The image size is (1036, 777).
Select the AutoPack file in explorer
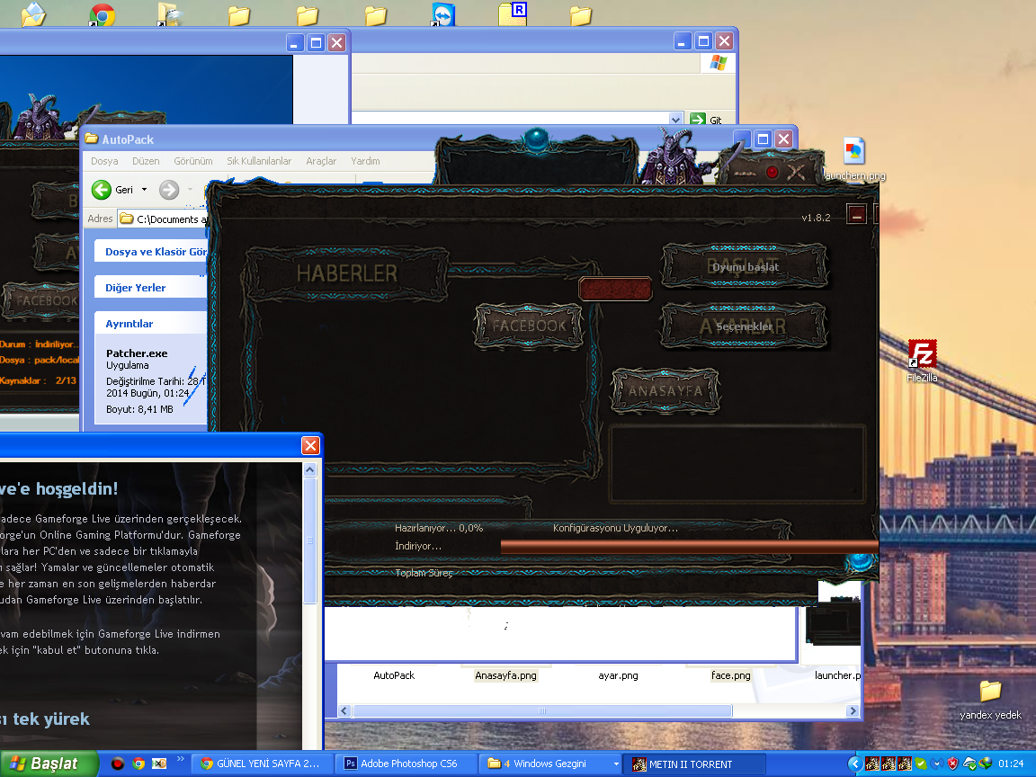pos(394,675)
